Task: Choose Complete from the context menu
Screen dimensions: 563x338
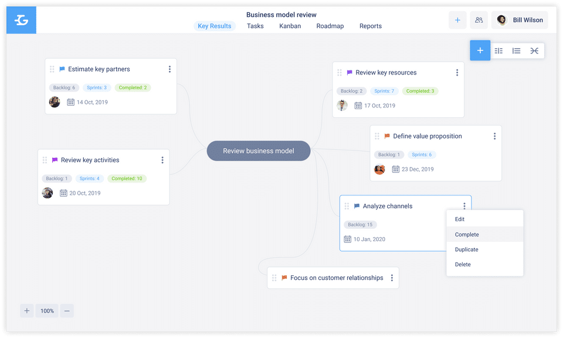Action: pyautogui.click(x=467, y=235)
